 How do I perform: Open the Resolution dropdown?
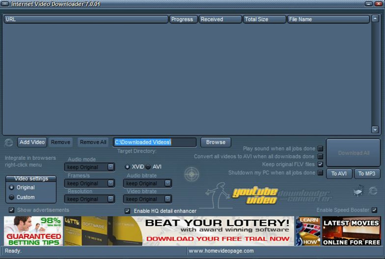click(89, 199)
